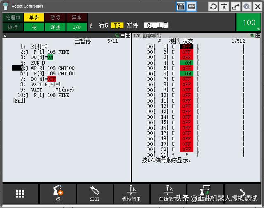Click the pin-on-top arrows icon
264x208 pixels.
pyautogui.click(x=224, y=7)
